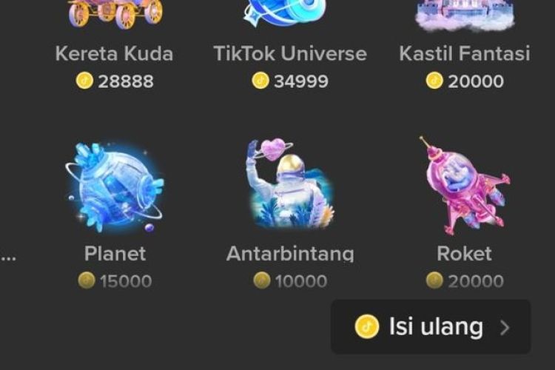Click the Kereta Kuda label text
The image size is (555, 370).
[114, 54]
